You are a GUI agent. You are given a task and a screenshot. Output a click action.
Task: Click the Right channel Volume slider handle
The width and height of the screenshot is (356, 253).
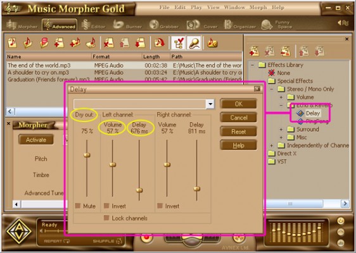pos(167,164)
